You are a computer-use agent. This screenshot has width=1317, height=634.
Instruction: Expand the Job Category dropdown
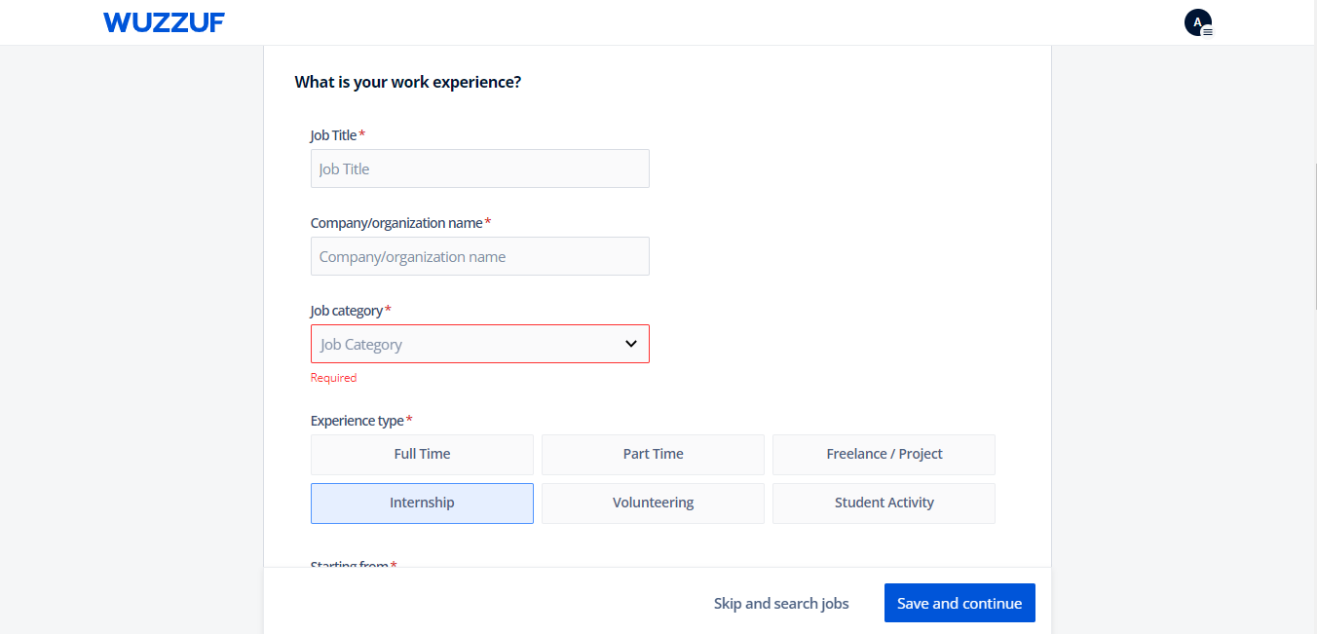coord(468,344)
